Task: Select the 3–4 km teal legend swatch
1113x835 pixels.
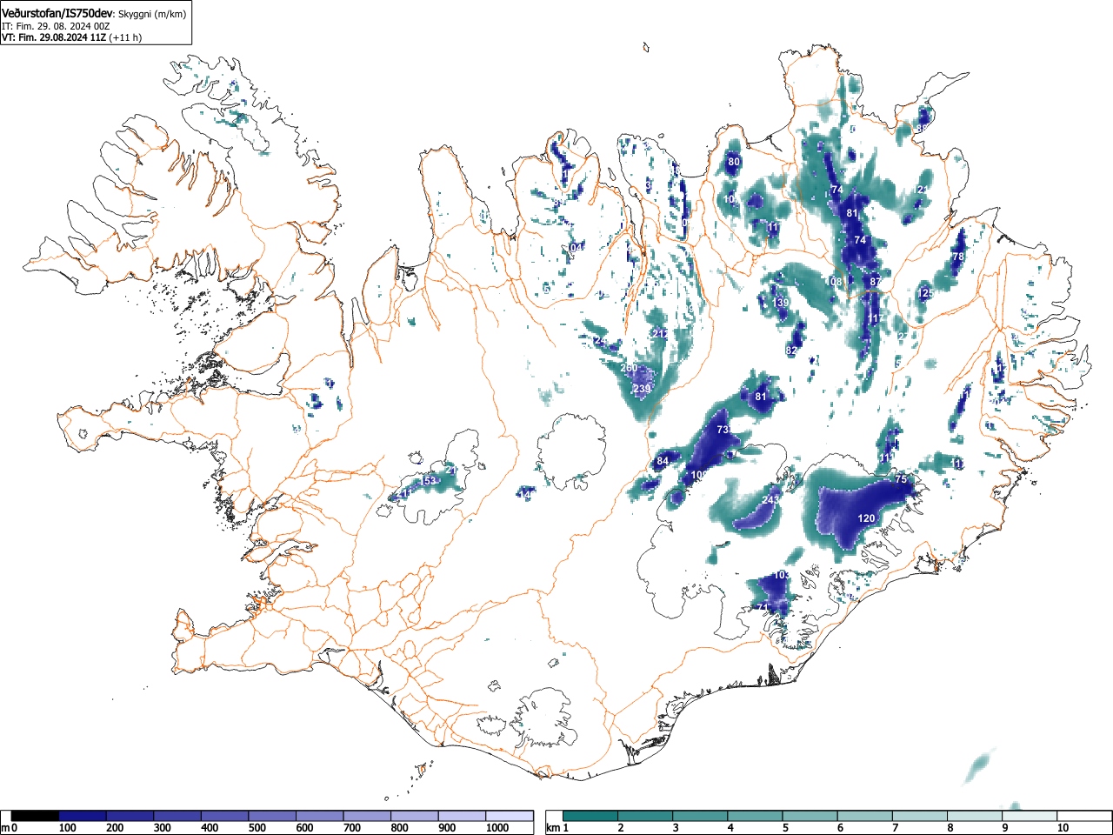Action: (701, 816)
